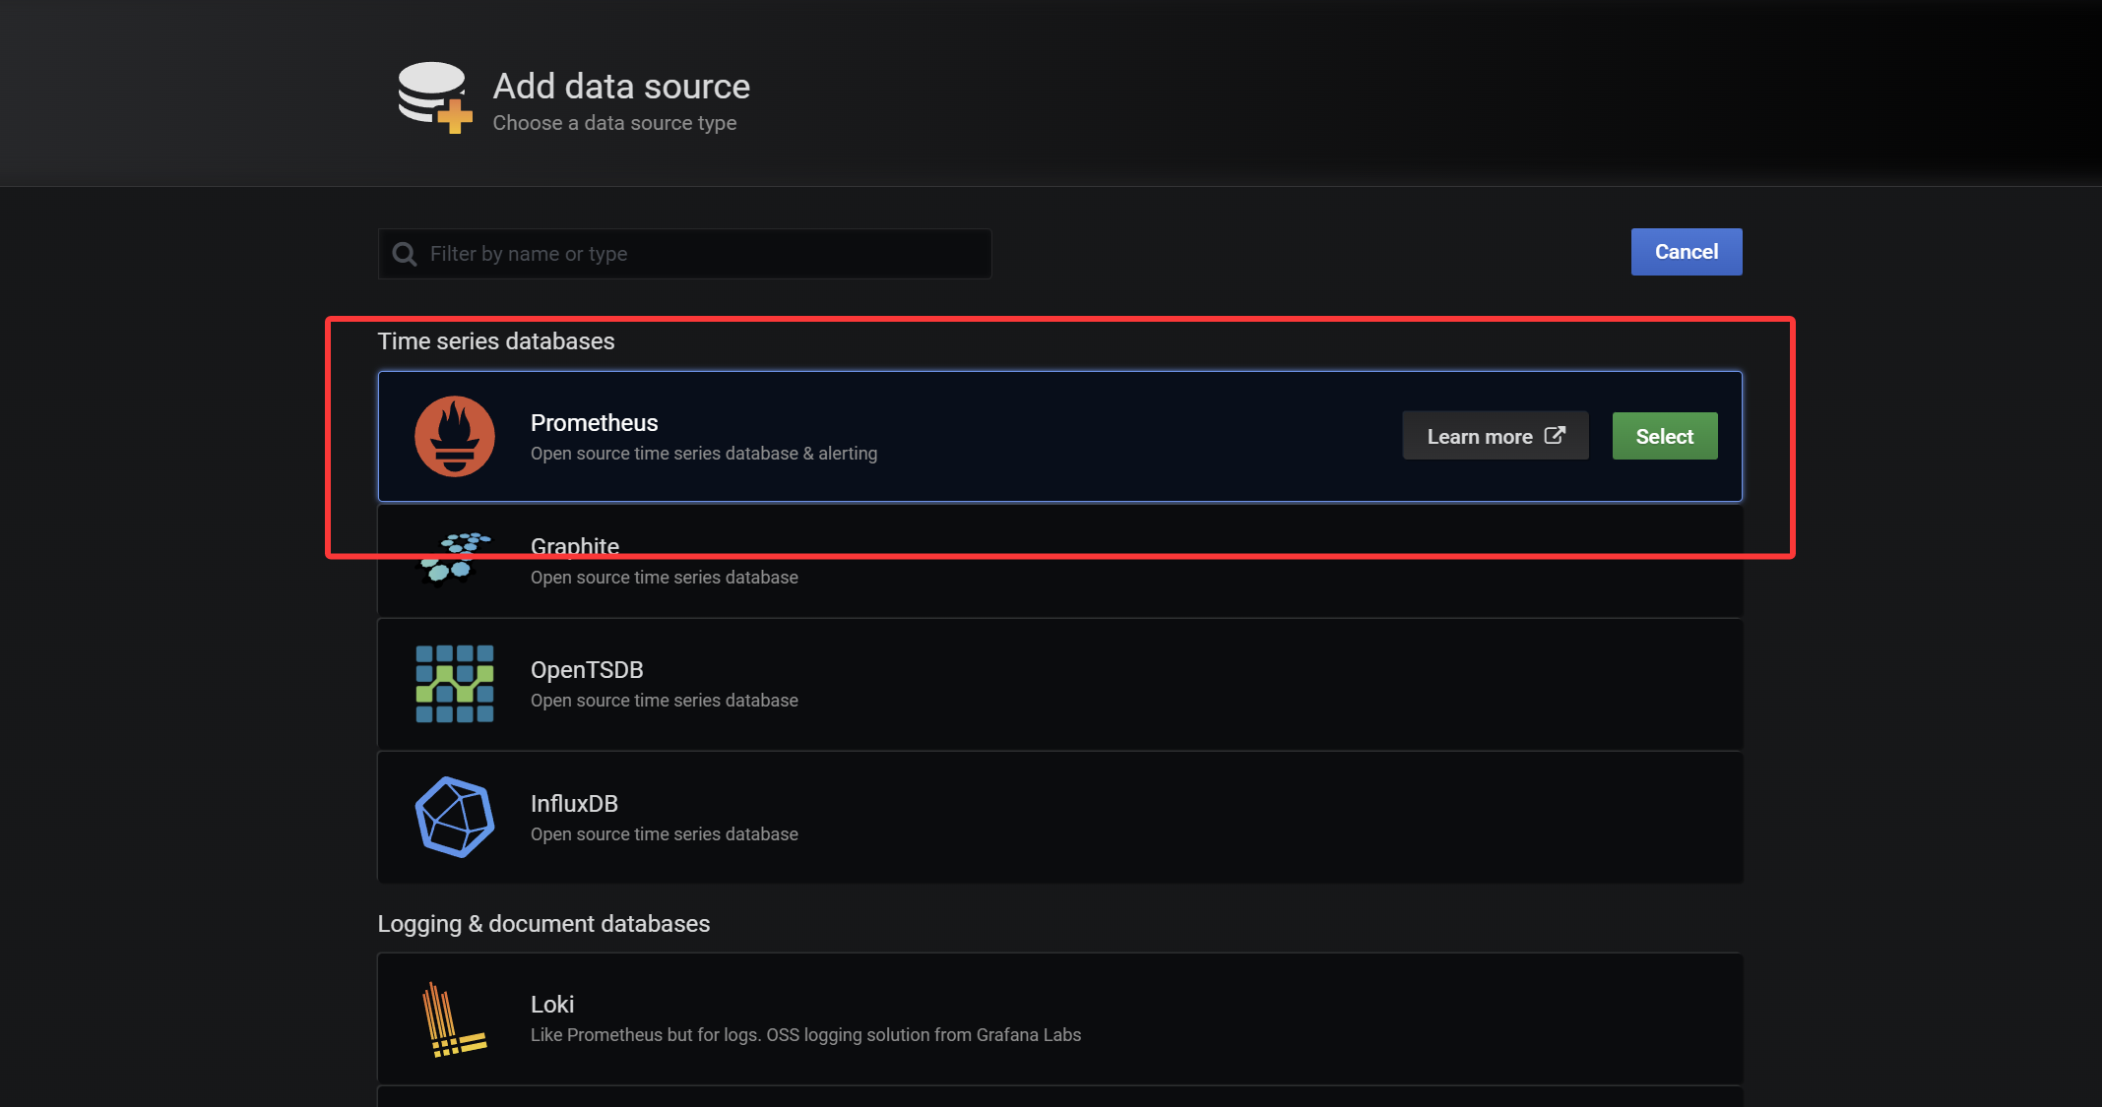
Task: Click the Loki description text
Action: (x=805, y=1035)
